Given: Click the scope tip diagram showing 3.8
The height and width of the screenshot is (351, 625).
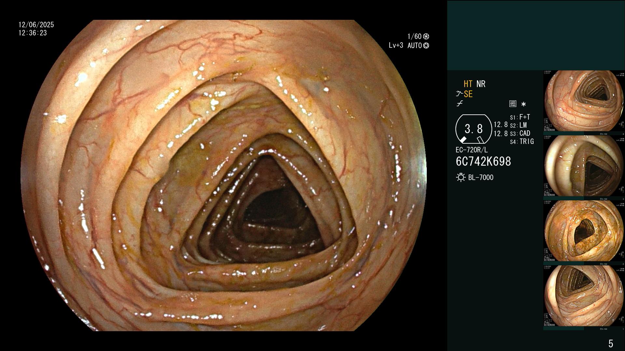Looking at the screenshot, I should click(474, 129).
